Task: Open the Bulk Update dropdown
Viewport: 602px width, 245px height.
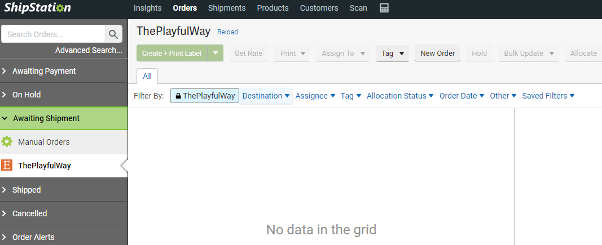Action: (529, 54)
